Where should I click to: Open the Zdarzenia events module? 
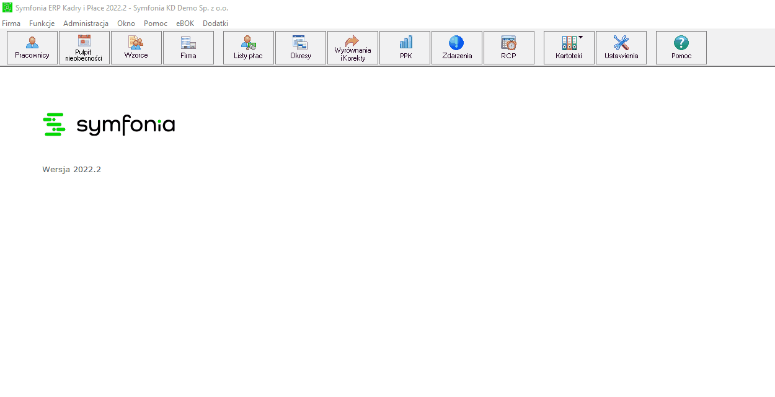tap(457, 48)
